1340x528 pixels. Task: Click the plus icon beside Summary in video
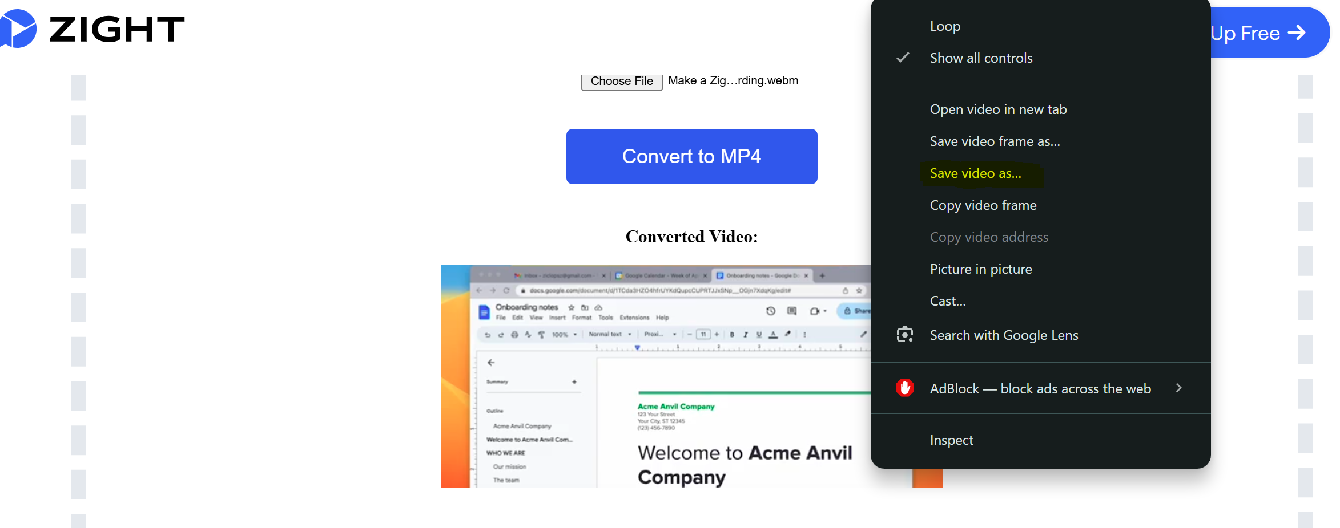point(574,382)
